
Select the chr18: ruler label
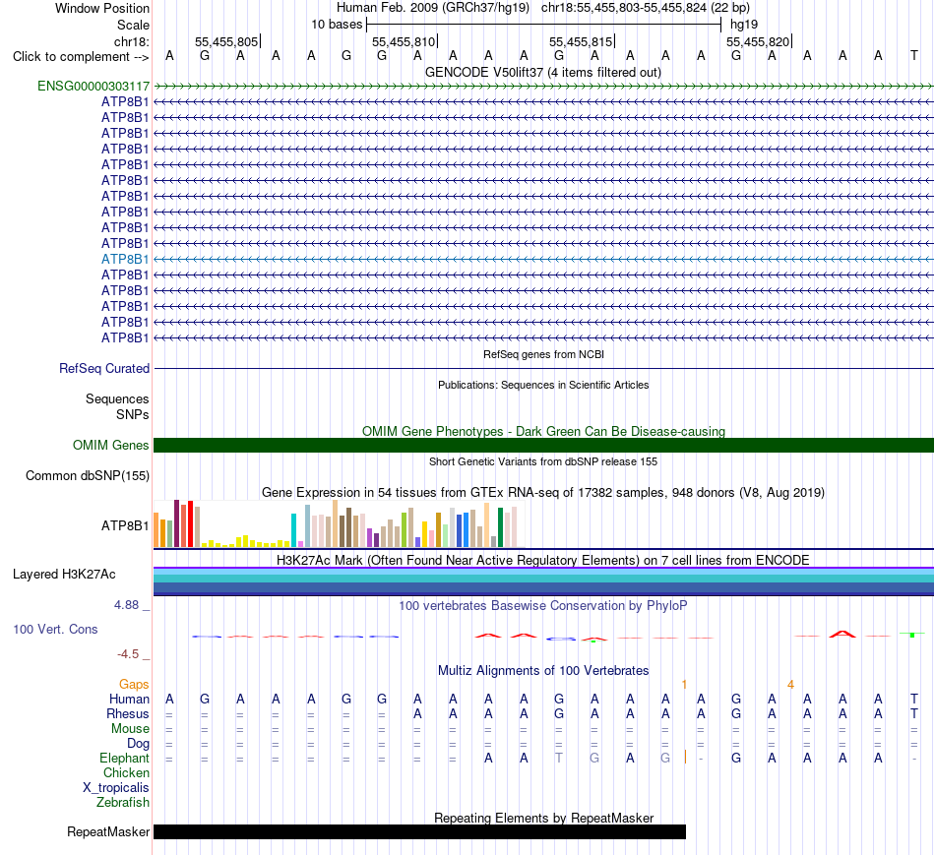pos(131,41)
